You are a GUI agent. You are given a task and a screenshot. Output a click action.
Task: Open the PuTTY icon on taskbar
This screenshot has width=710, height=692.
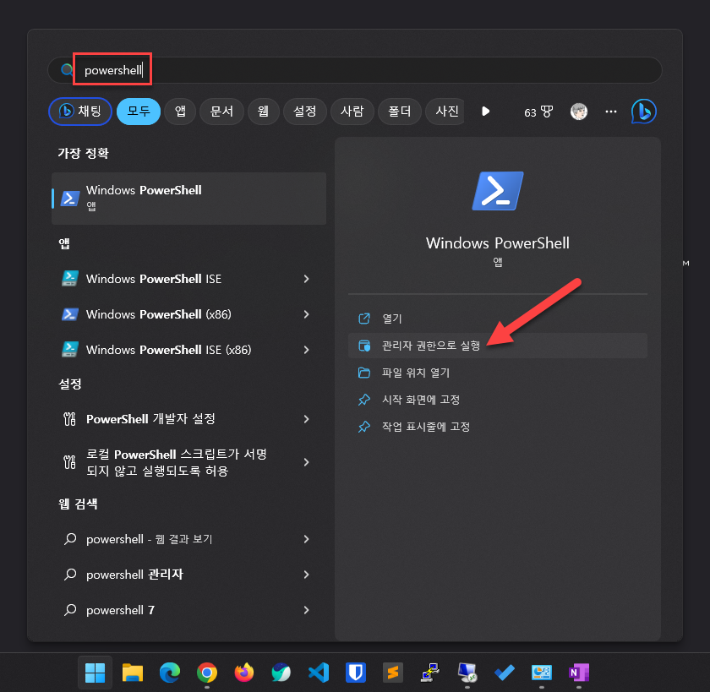(x=430, y=673)
